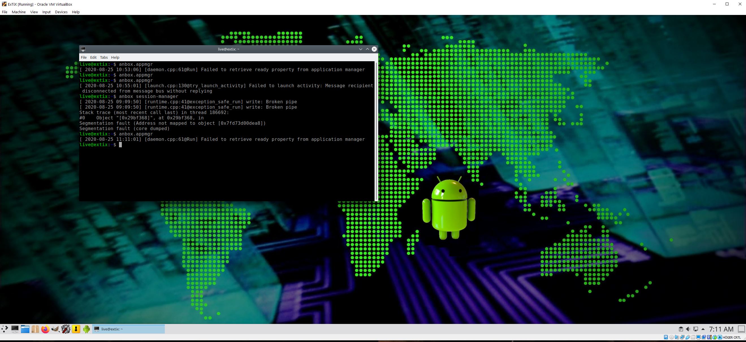Open VirtualBox View menu
746x342 pixels.
tap(34, 12)
